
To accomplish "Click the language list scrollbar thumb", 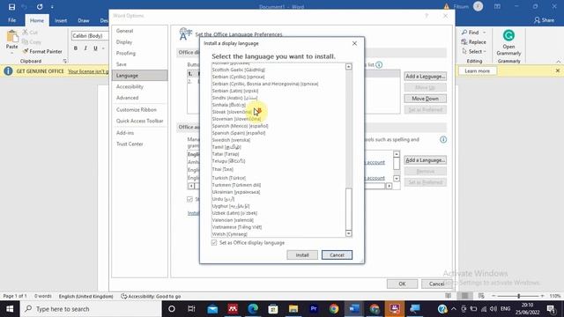I will pyautogui.click(x=349, y=209).
